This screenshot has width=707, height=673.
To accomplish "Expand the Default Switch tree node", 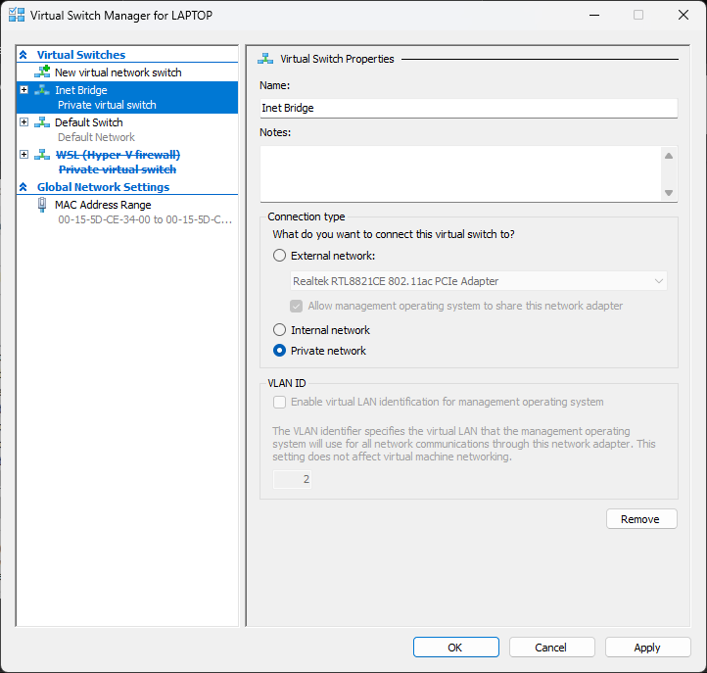I will click(24, 122).
